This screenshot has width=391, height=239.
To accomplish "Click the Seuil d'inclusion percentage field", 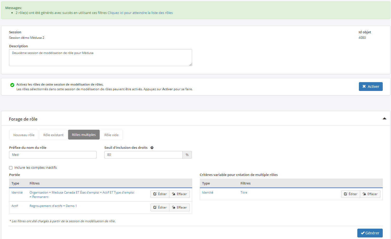I will 143,155.
